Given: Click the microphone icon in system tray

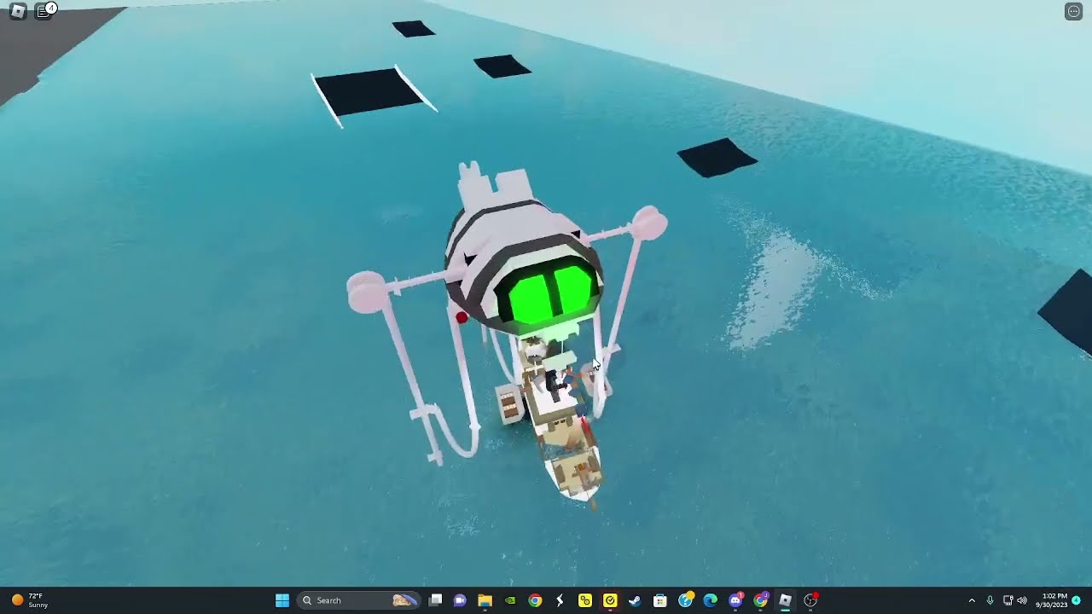Looking at the screenshot, I should [x=990, y=600].
